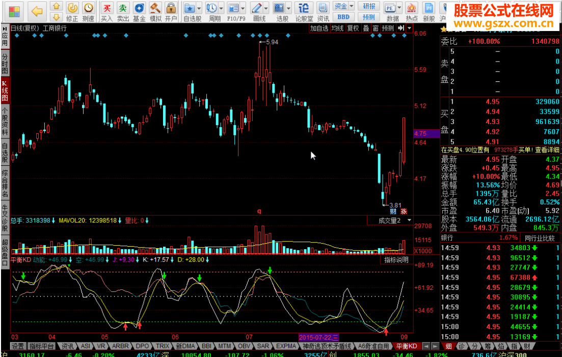This screenshot has height=357, width=562.
Task: Open the 资讯 news toolbar icon
Action: (x=323, y=12)
